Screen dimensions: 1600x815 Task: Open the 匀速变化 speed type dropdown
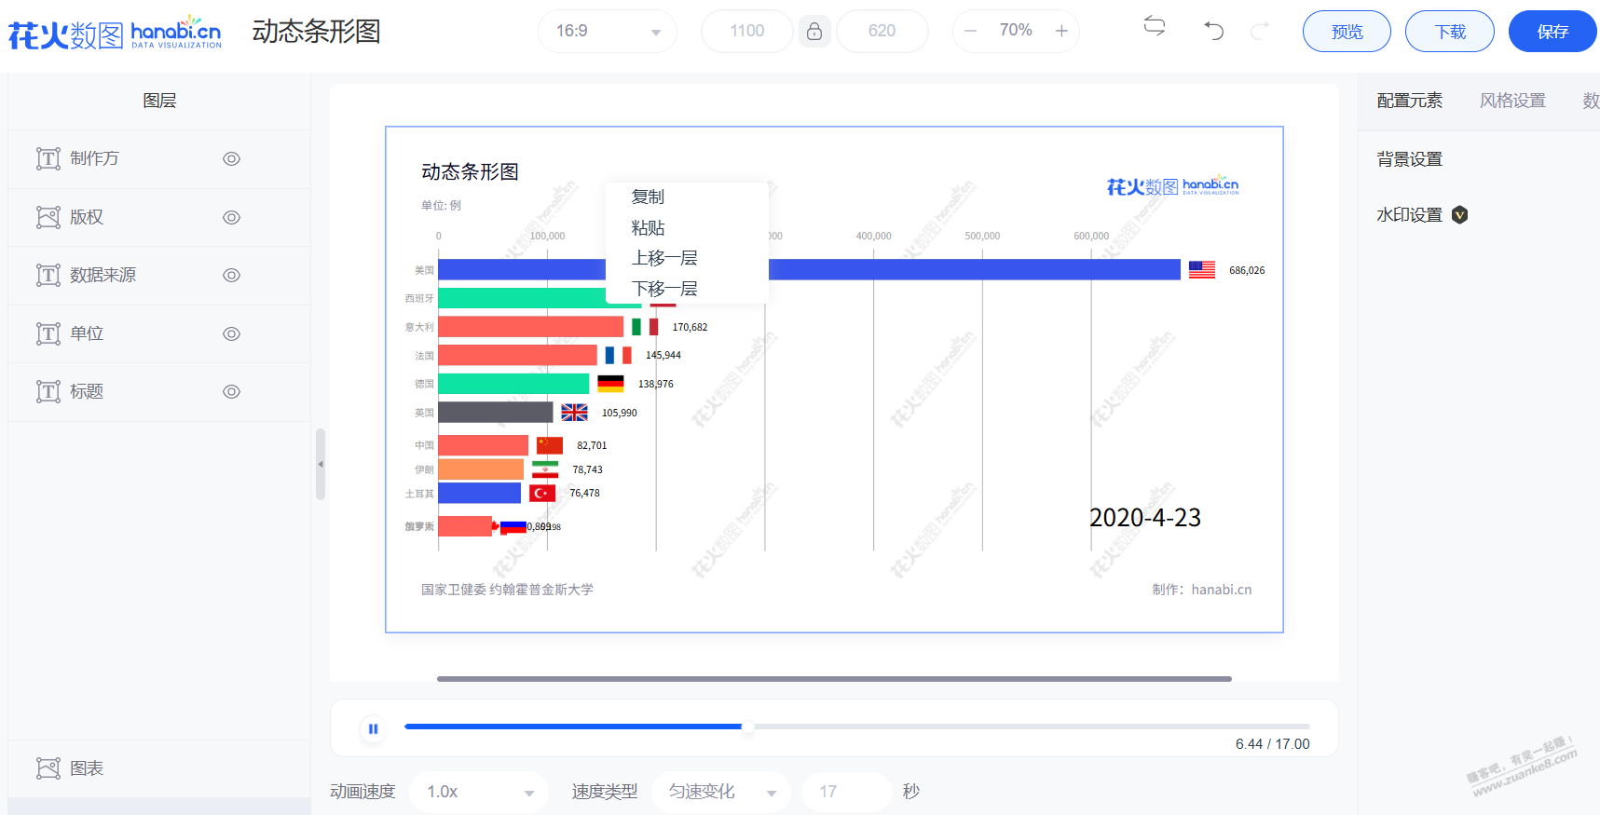pyautogui.click(x=720, y=792)
